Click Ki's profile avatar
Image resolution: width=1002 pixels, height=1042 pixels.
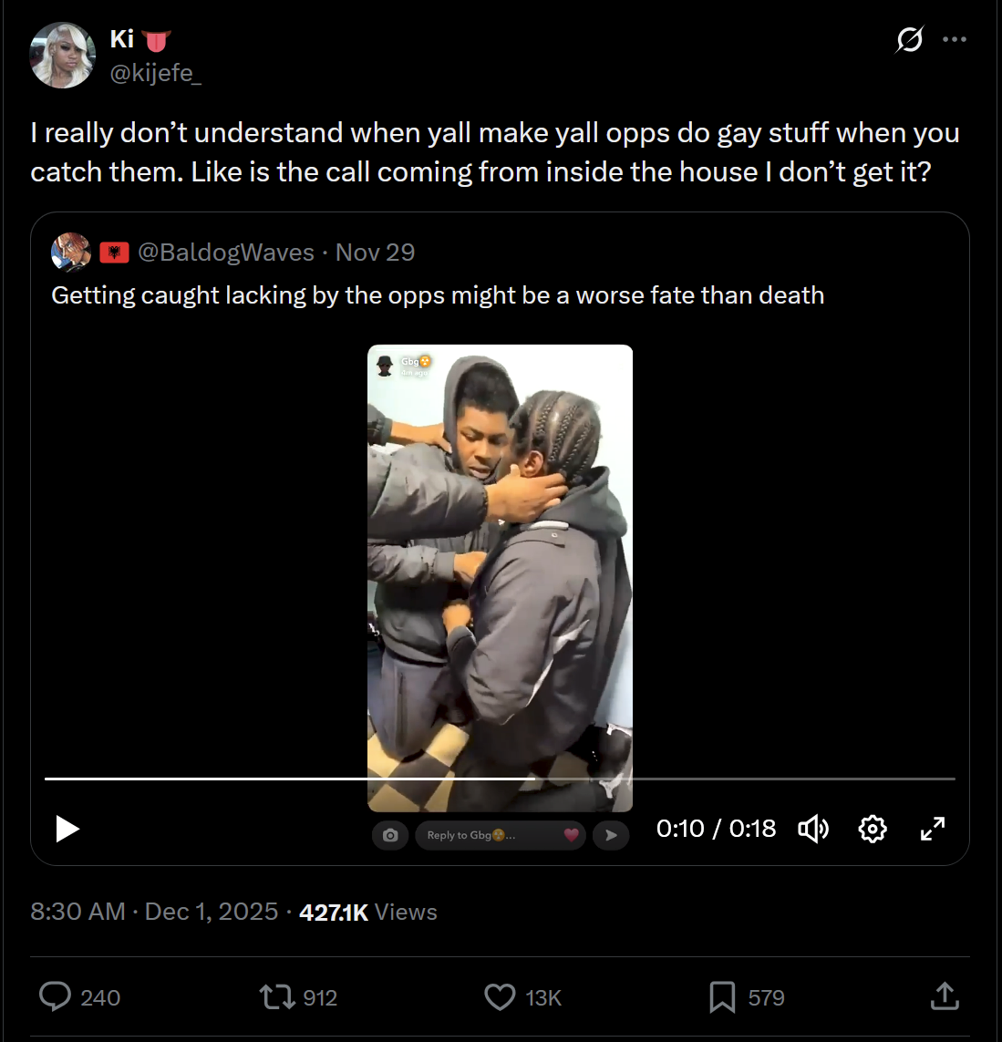pos(63,56)
